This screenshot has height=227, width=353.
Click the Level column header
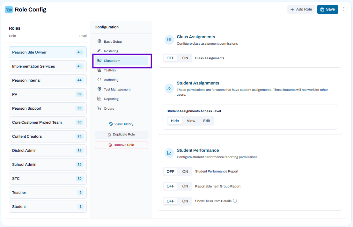coord(83,36)
